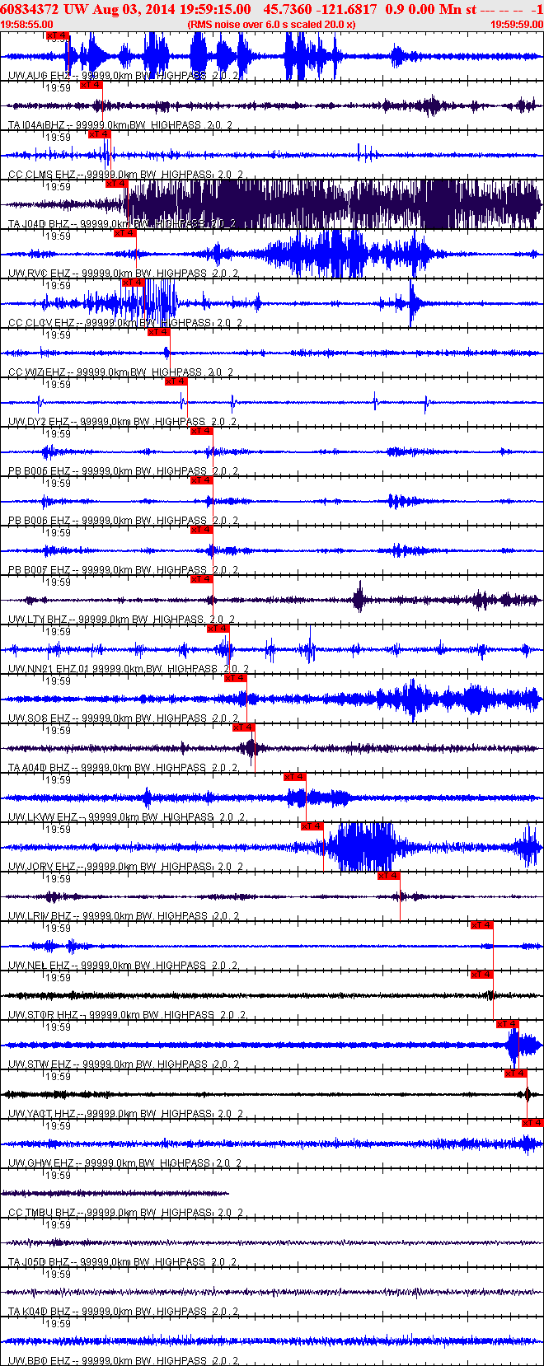
Task: Click the red pick marker on UW.GHW trace
Action: click(533, 1123)
